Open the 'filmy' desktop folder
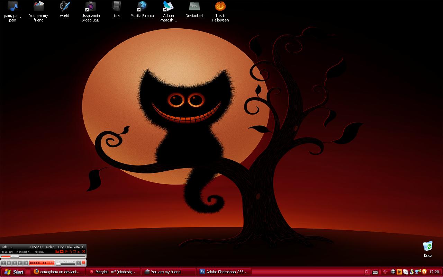The image size is (443, 277). click(x=116, y=9)
